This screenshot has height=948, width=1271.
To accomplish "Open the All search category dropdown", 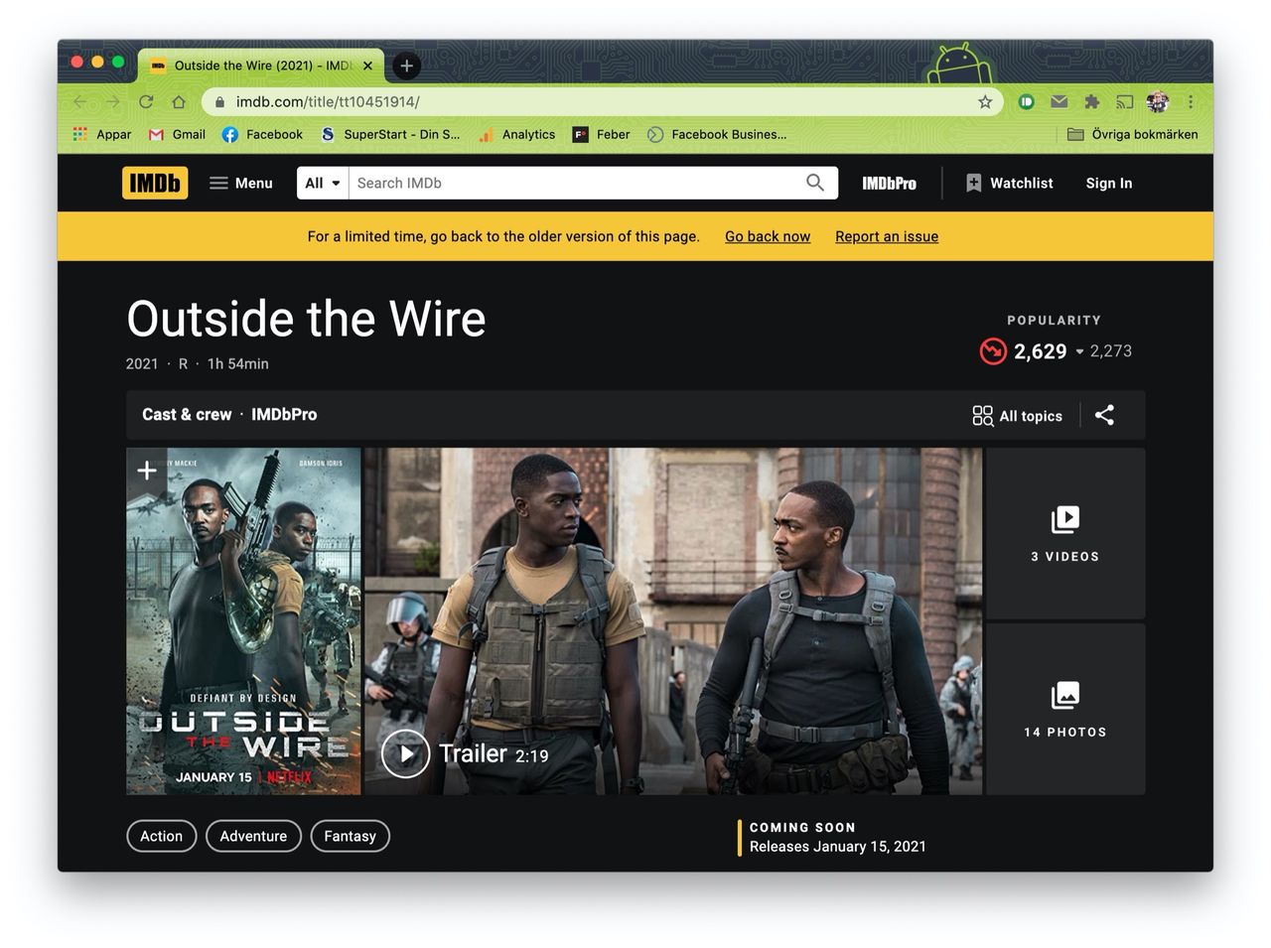I will pos(322,183).
